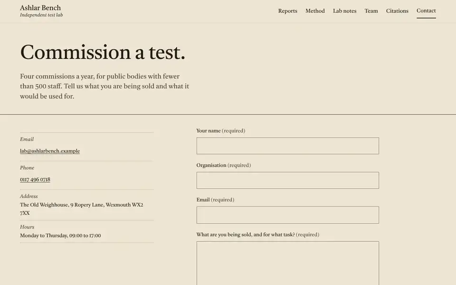Click the 'What are you being sold' label
Viewport: 456px width, 285px height.
pos(257,234)
